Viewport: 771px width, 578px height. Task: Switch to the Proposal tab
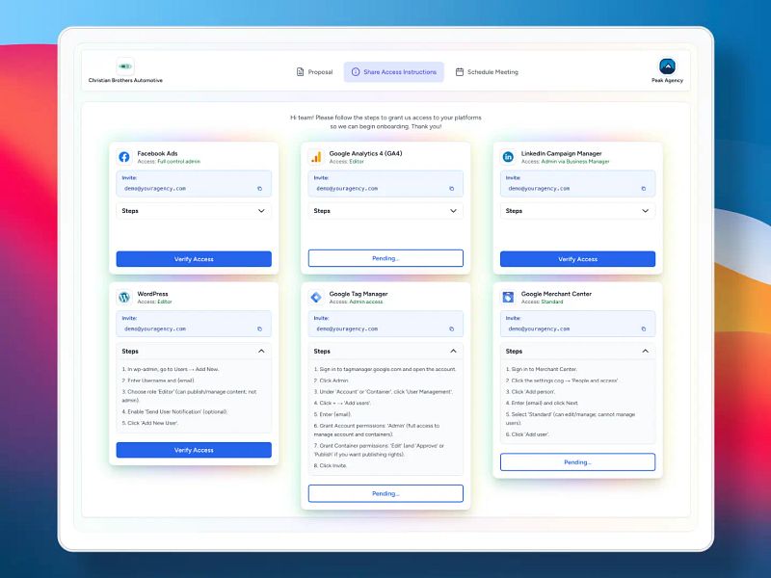coord(317,71)
